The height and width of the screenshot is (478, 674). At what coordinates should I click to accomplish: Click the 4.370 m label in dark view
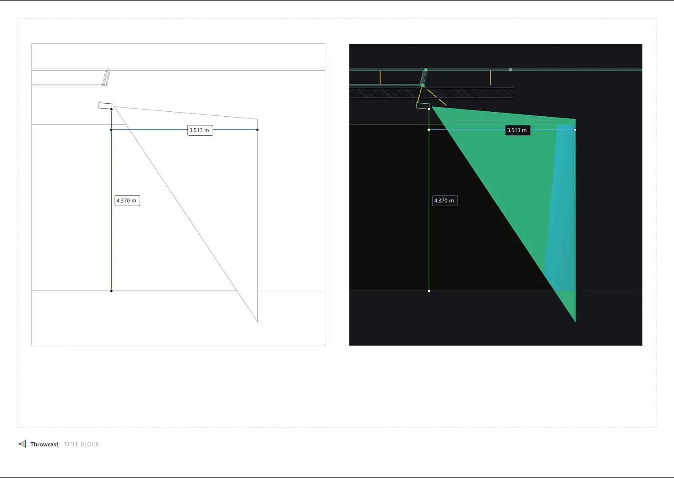445,201
